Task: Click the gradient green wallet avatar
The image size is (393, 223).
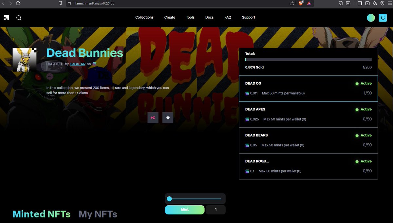Action: tap(371, 18)
